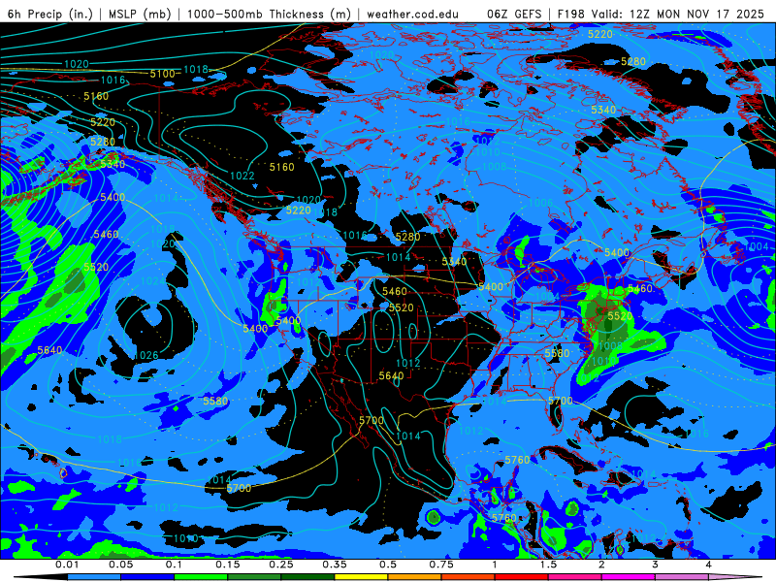776x582 pixels.
Task: Click the '1.5' legend value label
Action: pos(548,565)
